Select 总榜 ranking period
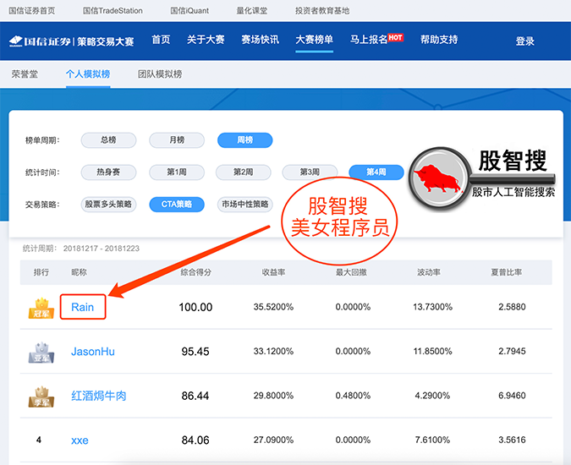Screen dimensions: 571x465 point(108,140)
